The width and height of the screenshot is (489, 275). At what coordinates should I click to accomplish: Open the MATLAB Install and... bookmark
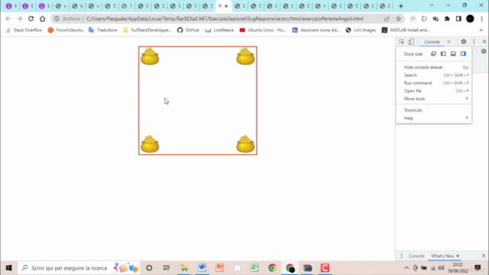[x=406, y=31]
